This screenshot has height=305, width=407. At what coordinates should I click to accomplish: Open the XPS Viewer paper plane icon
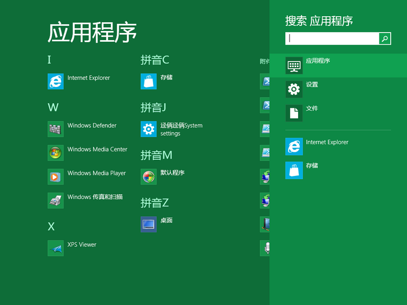pyautogui.click(x=55, y=248)
